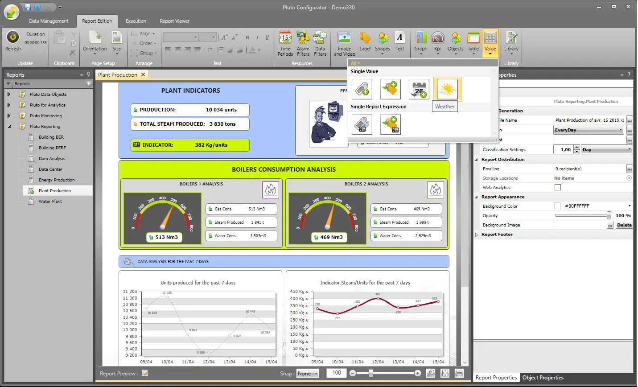Click the Delete background image button

(x=624, y=225)
